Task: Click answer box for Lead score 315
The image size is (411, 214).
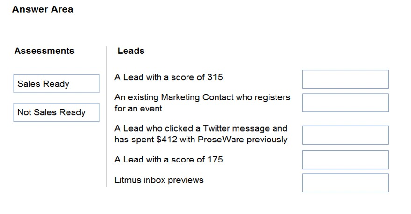Action: (x=345, y=79)
